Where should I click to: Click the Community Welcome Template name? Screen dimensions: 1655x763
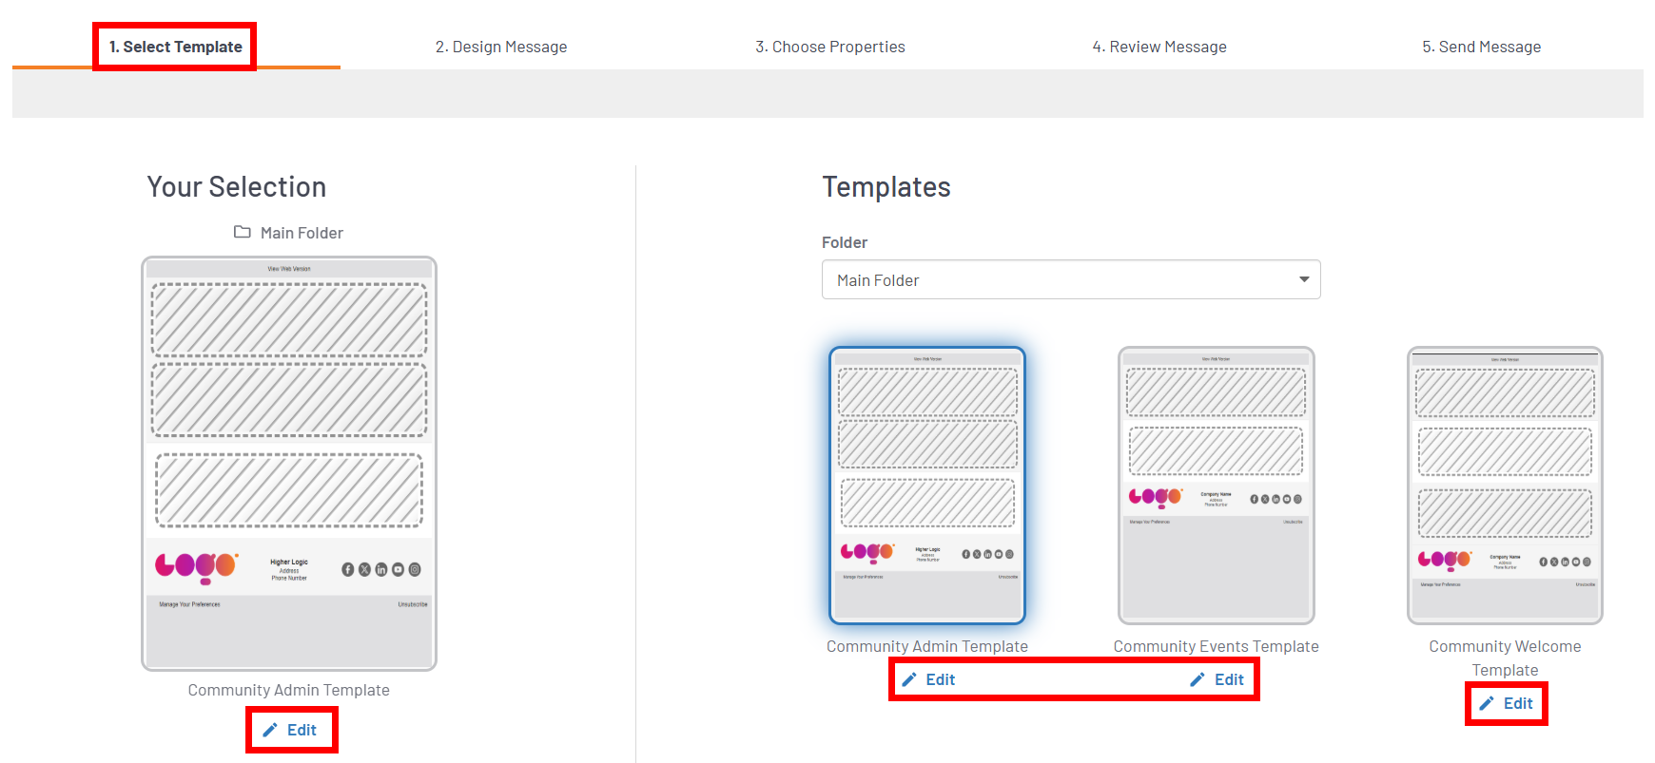click(1505, 658)
